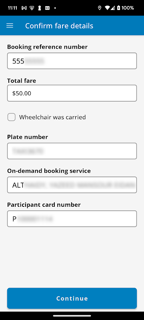Tap the Gmail notification icon in status bar

click(x=24, y=8)
